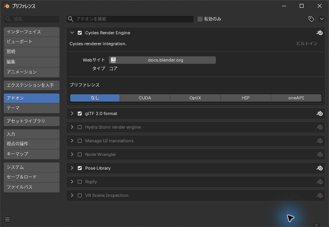Open the アニメーション section
329x227 pixels.
point(32,72)
